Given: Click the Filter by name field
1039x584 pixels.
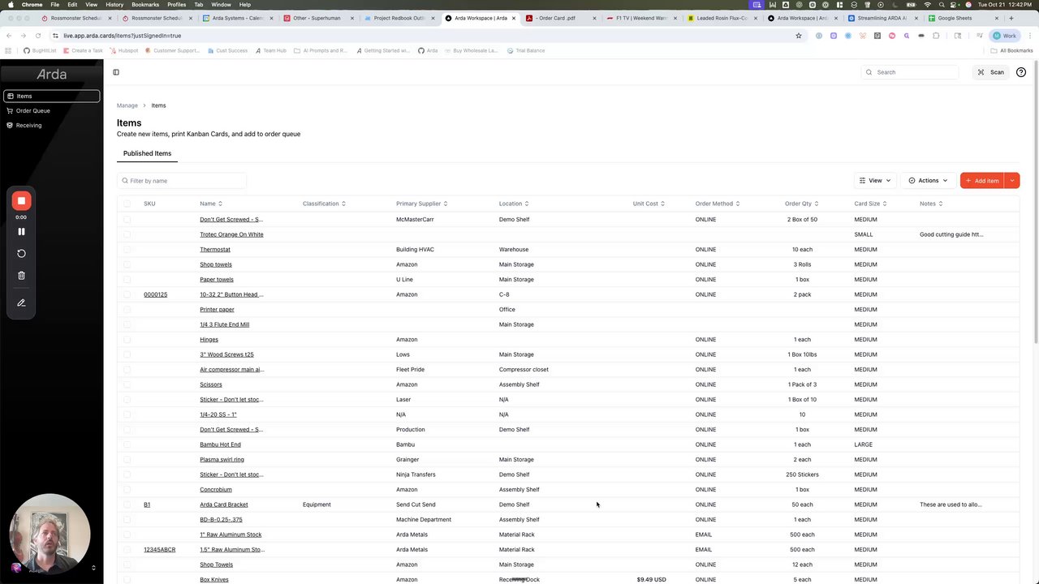Looking at the screenshot, I should 182,181.
